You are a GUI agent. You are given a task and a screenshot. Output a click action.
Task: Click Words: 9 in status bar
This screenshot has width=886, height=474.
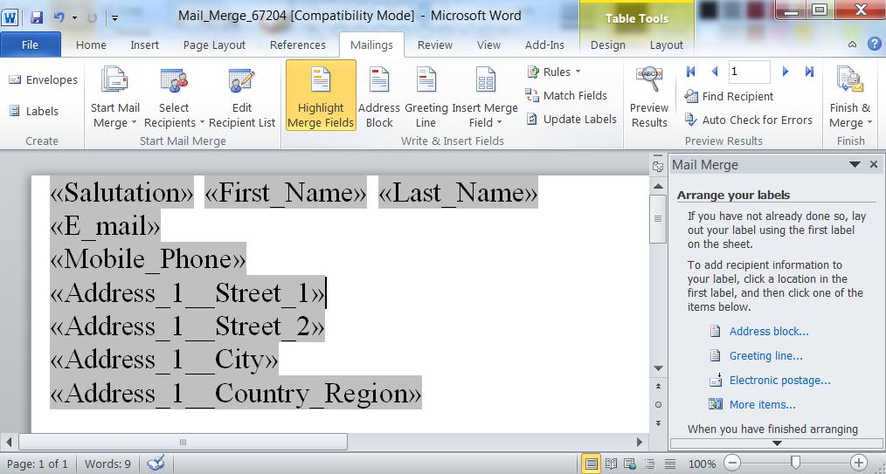(107, 464)
